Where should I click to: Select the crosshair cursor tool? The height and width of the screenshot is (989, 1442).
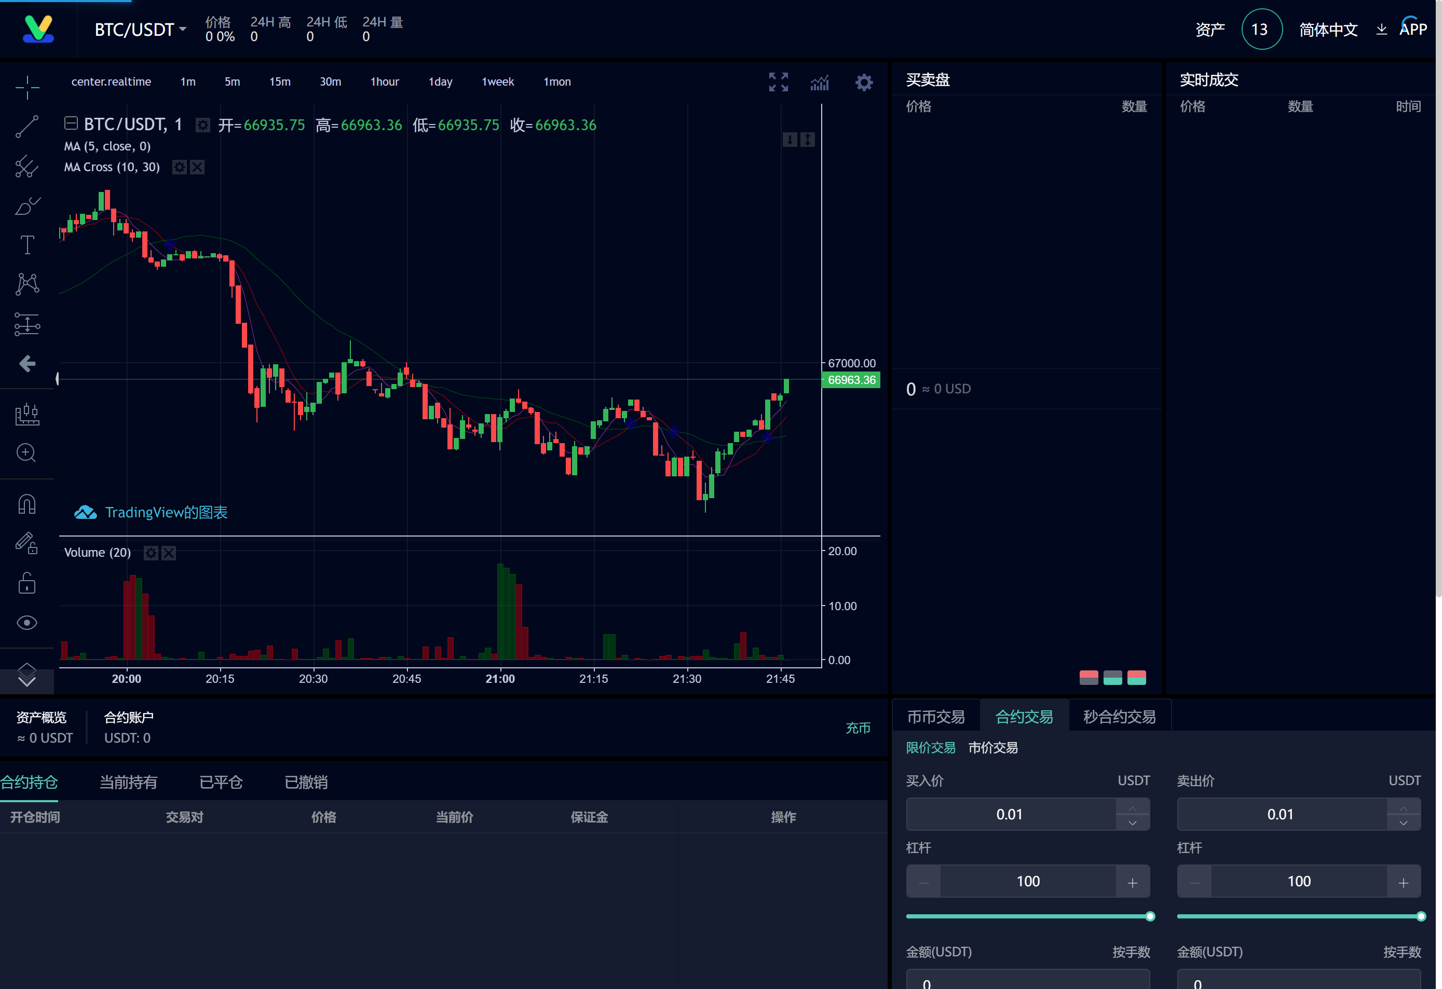click(28, 87)
